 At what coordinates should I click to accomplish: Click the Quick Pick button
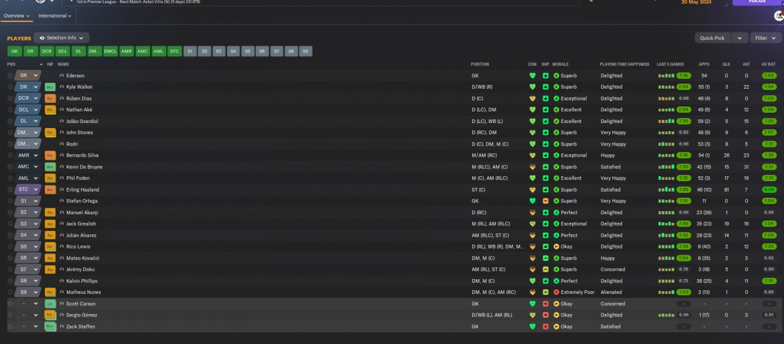coord(712,38)
